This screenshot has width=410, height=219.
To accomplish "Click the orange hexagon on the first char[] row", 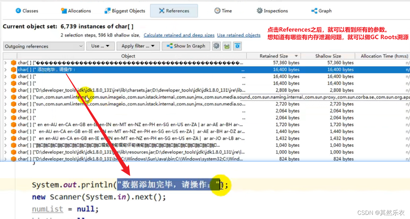I will coord(13,62).
